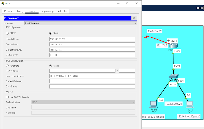Open the Desktop tab
Screen dimensions: 204x129
(32, 11)
